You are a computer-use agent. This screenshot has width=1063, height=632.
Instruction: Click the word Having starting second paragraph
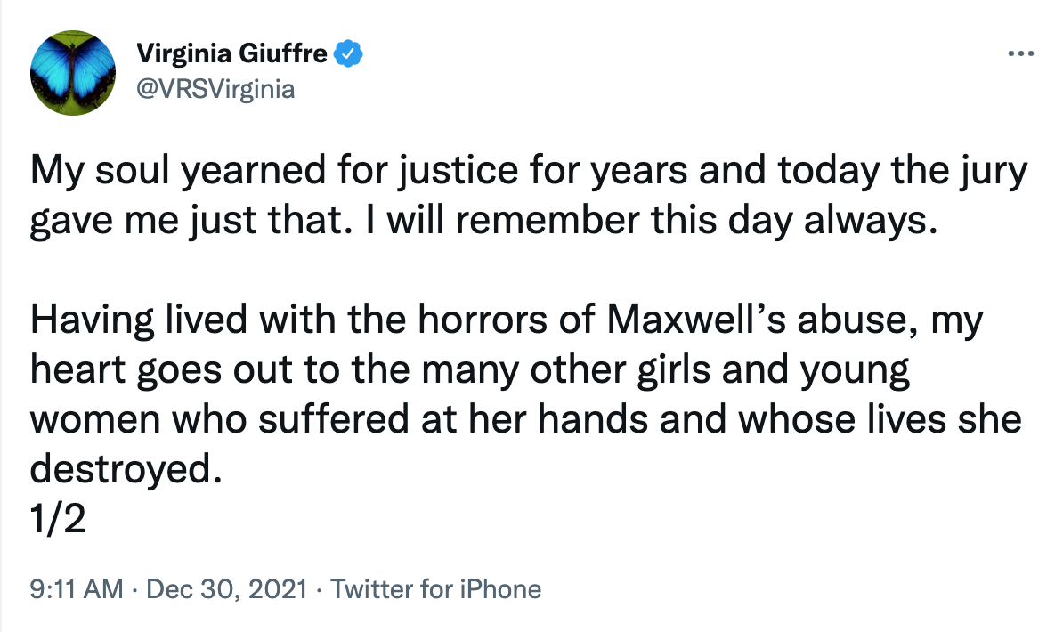click(x=93, y=320)
